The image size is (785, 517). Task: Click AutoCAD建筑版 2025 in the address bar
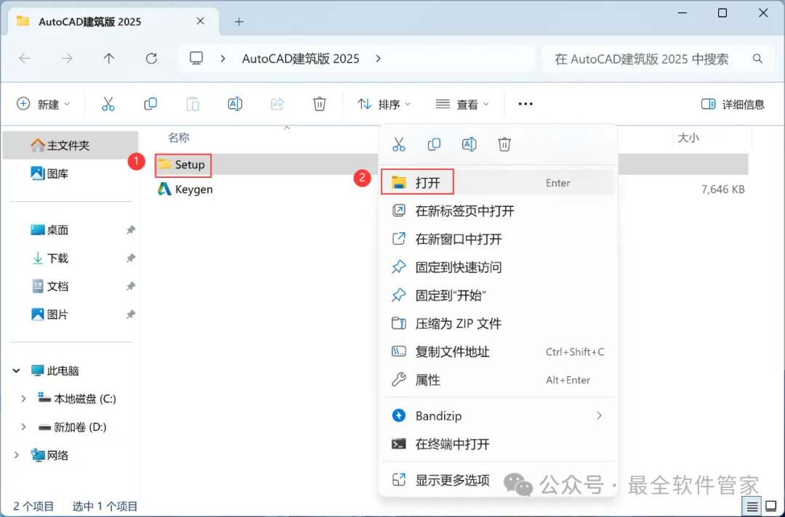pos(300,59)
